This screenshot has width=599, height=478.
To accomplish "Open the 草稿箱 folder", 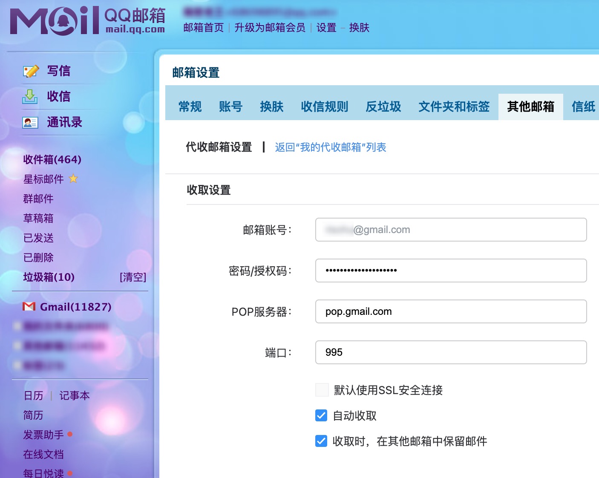I will 38,218.
